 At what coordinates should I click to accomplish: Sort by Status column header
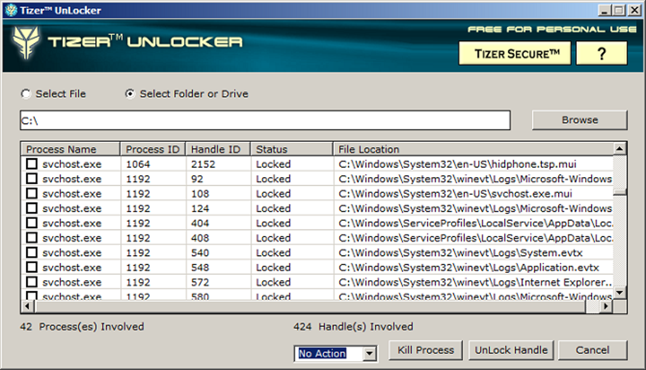292,149
